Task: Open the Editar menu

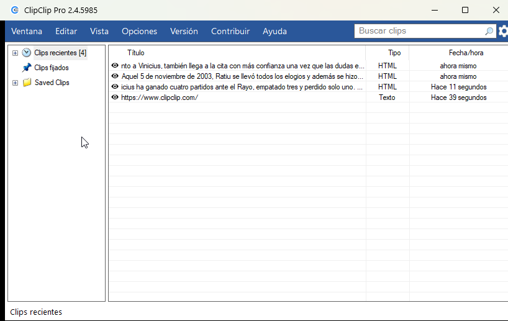Action: point(66,31)
